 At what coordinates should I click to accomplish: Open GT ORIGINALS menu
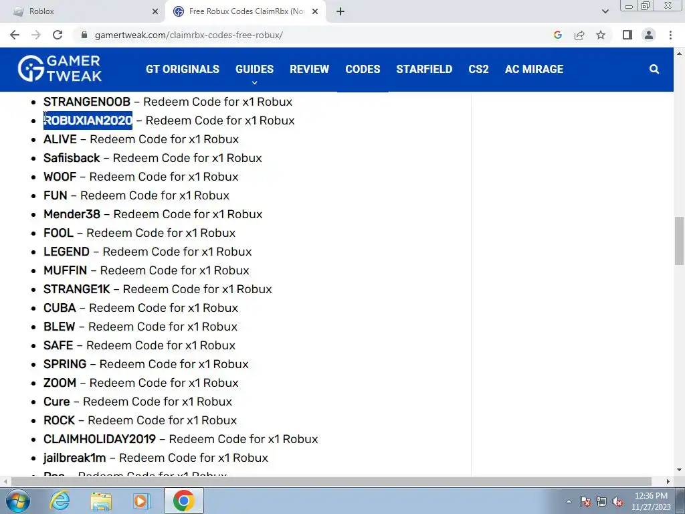click(183, 69)
